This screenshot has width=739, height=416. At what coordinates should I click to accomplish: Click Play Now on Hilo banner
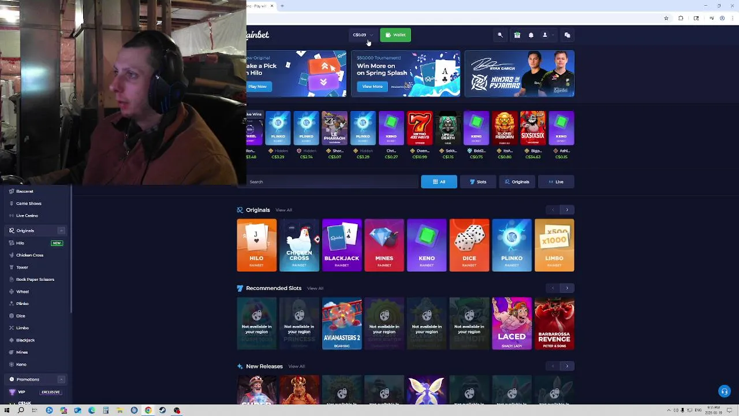point(257,87)
